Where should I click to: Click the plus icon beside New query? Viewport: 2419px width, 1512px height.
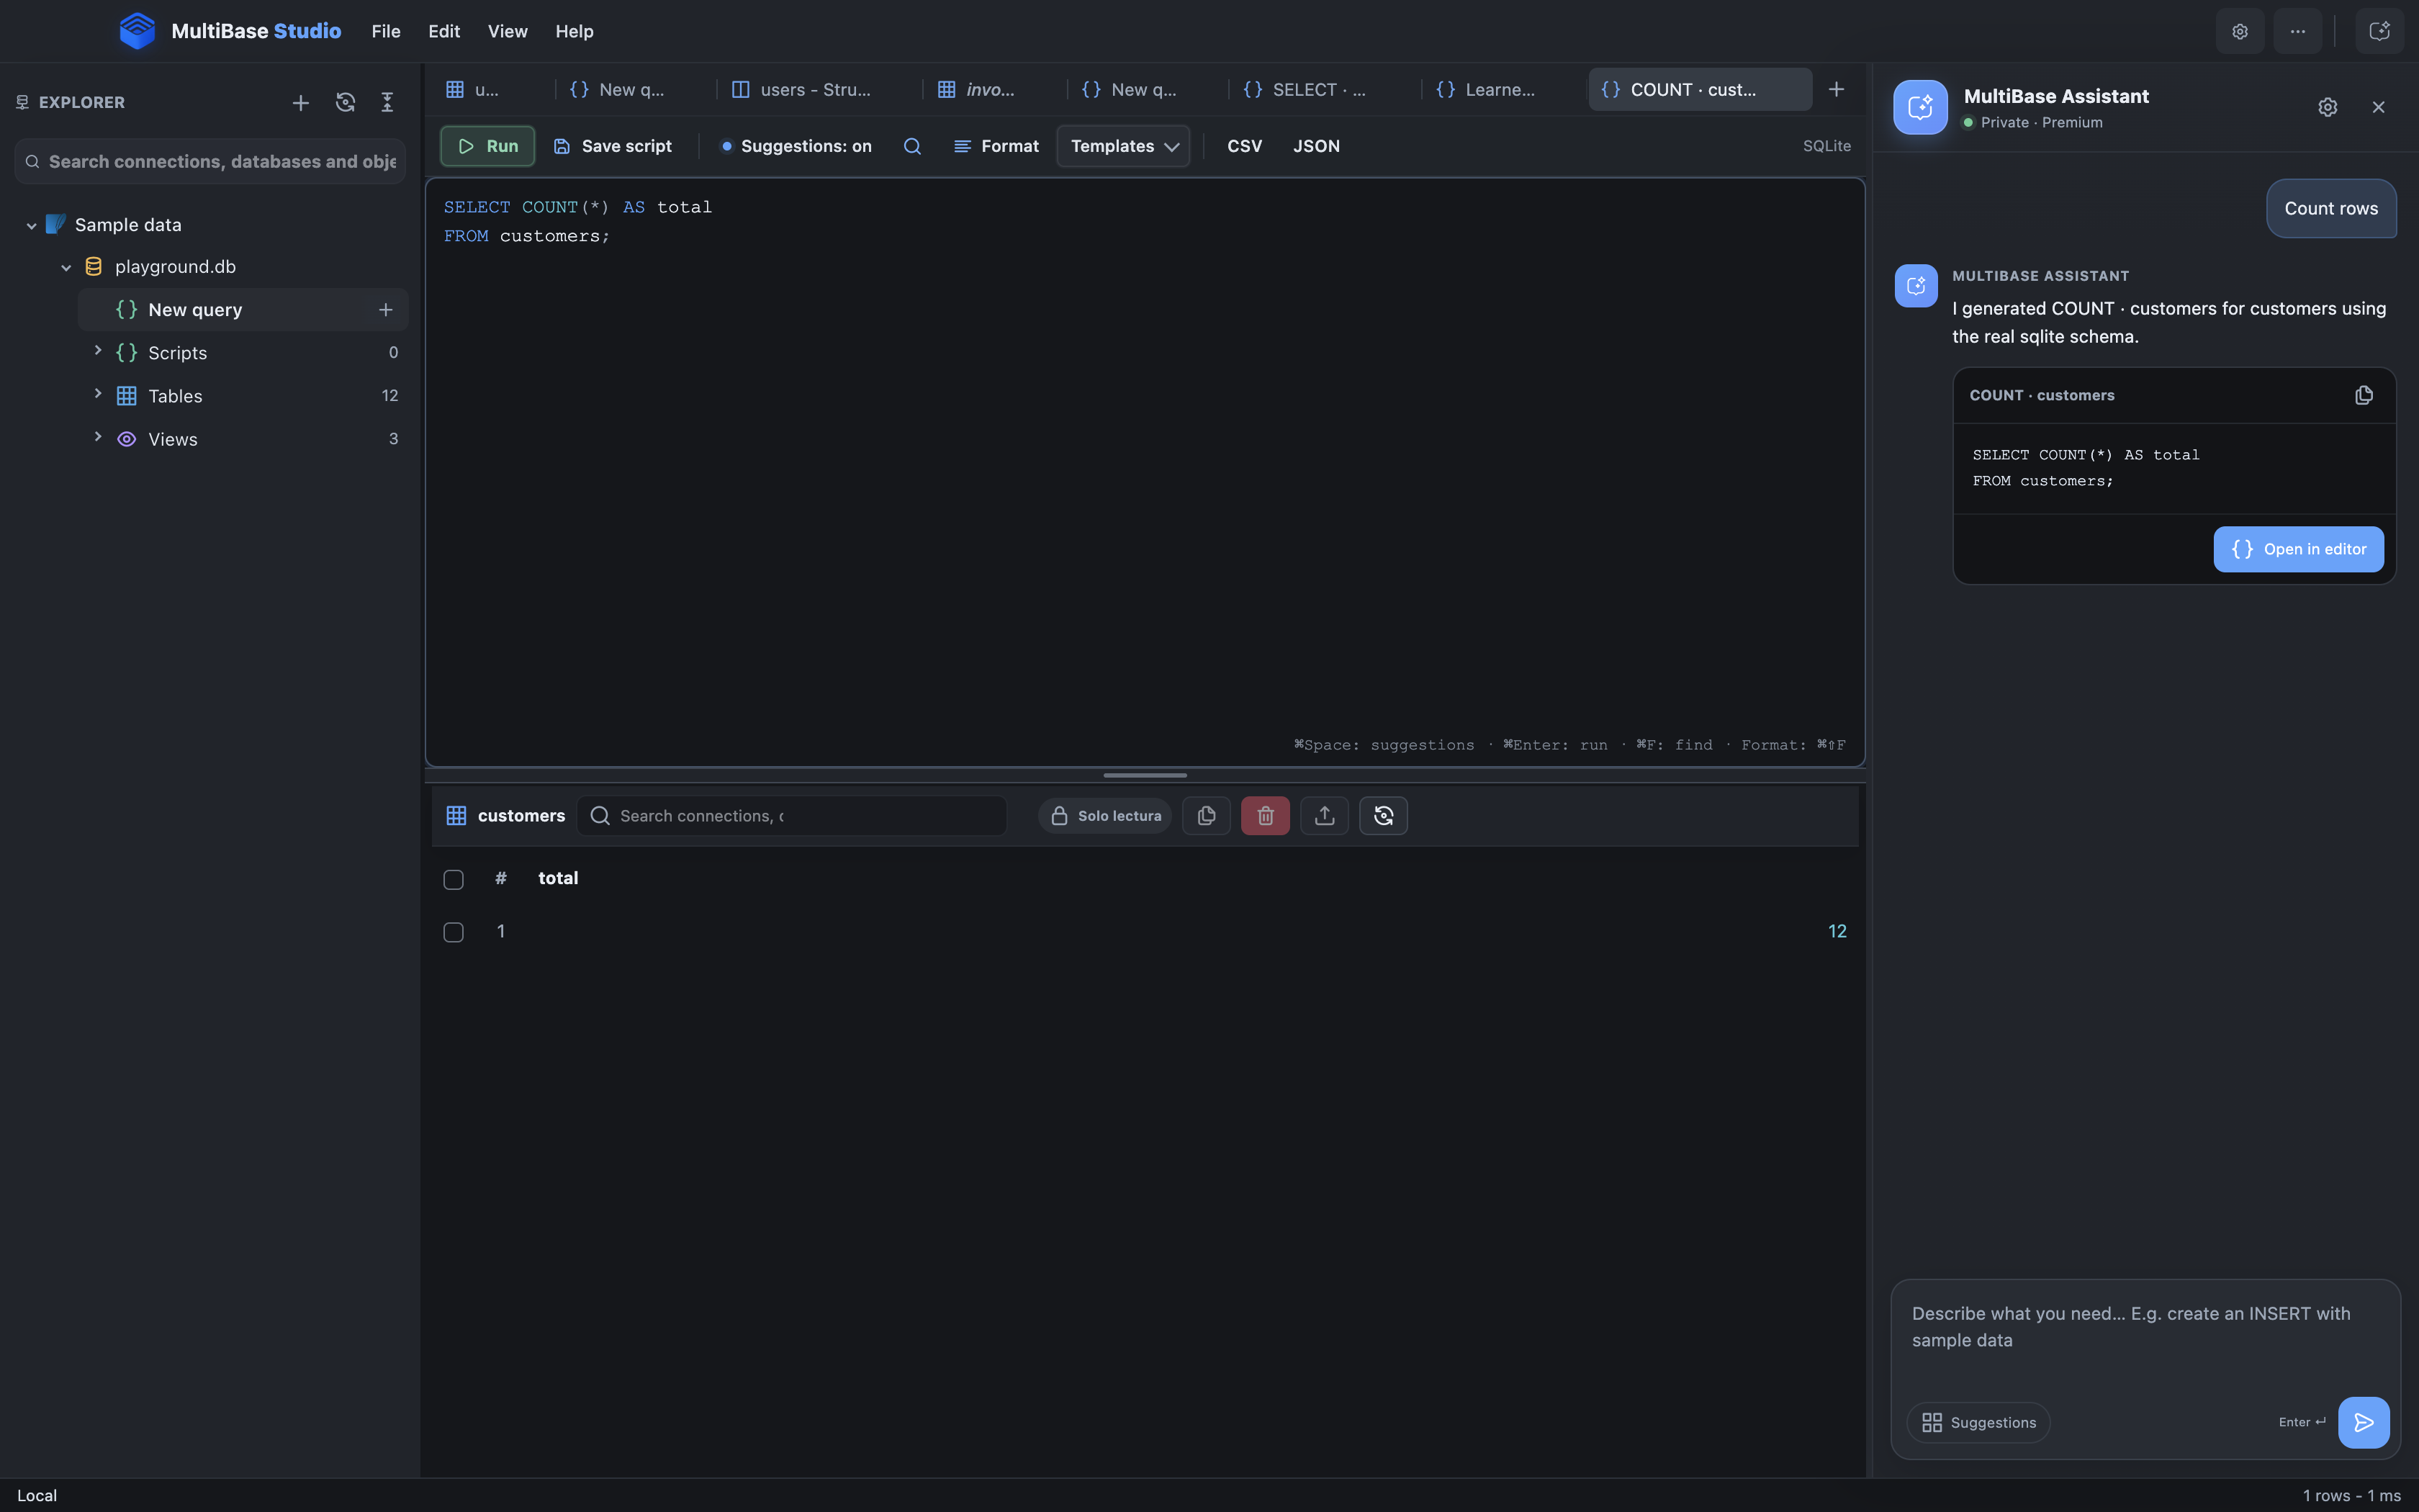click(x=386, y=310)
